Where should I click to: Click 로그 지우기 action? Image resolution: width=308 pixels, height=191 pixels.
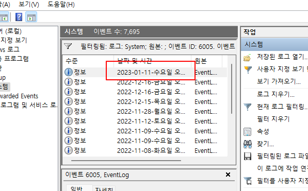pyautogui.click(x=275, y=94)
